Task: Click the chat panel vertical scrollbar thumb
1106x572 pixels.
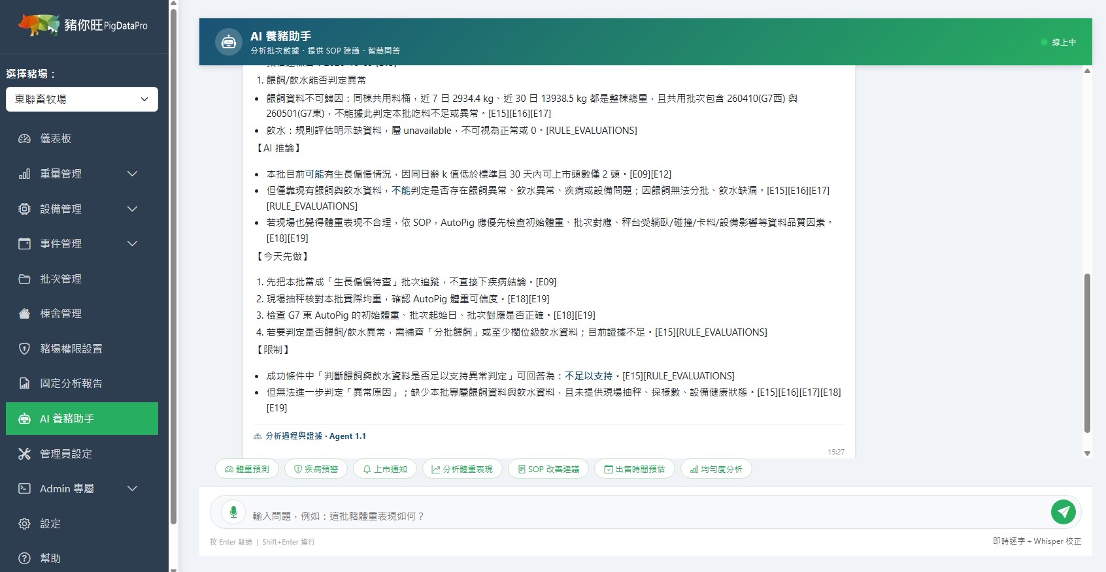Action: (x=1087, y=353)
